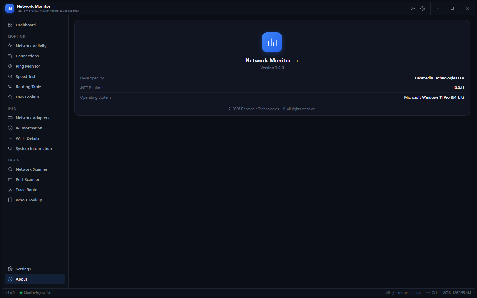
Task: Click the Trace Route icon
Action: click(10, 190)
